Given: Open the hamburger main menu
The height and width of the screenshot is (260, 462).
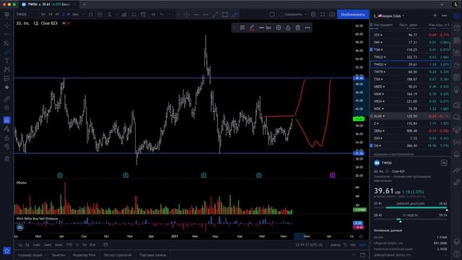Looking at the screenshot, I should coord(6,14).
